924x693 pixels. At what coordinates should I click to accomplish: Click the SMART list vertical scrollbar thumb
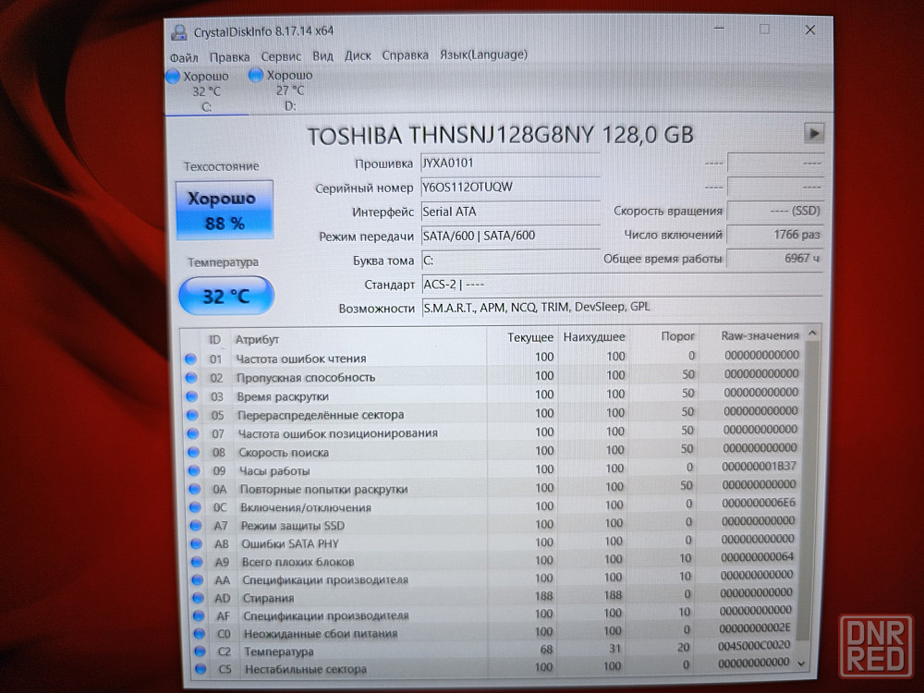pos(808,489)
